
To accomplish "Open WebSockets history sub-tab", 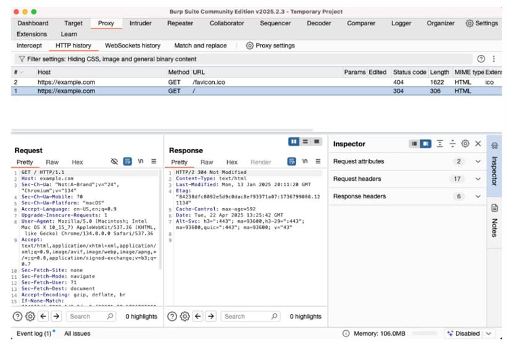I will (133, 46).
